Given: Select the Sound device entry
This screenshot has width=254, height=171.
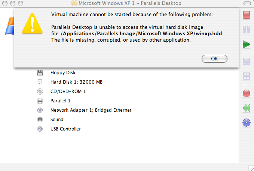Looking at the screenshot, I should pos(57,120).
